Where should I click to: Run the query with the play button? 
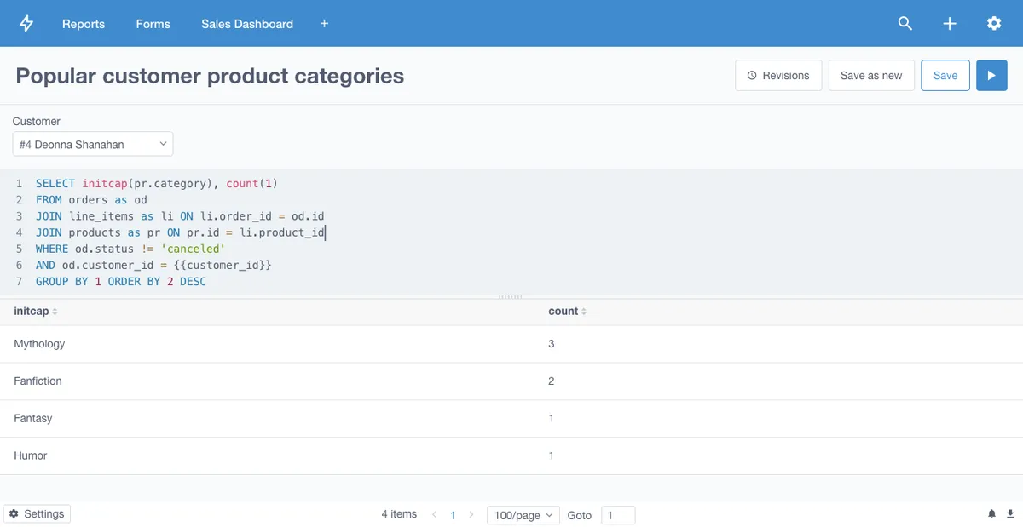[x=991, y=75]
